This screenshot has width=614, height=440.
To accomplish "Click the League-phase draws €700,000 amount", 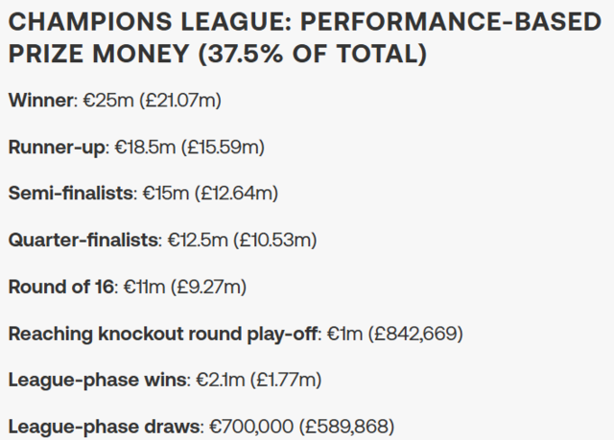I will pyautogui.click(x=251, y=427).
